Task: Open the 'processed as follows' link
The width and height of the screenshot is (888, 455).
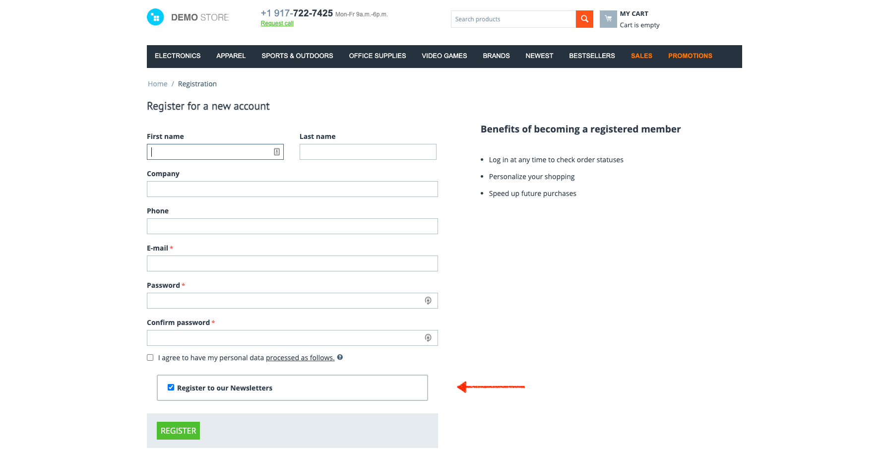Action: [x=300, y=358]
